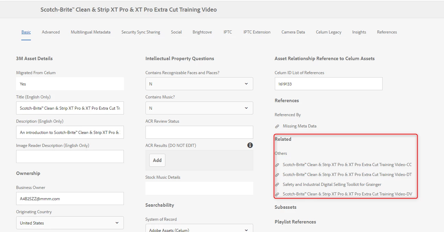Click link icon beside Missing Meta Data
The height and width of the screenshot is (232, 444).
277,126
